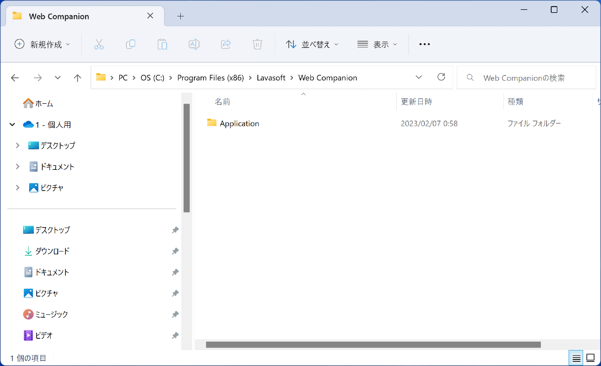Click the ファイル フォルダー type cell
This screenshot has width=601, height=366.
click(534, 123)
